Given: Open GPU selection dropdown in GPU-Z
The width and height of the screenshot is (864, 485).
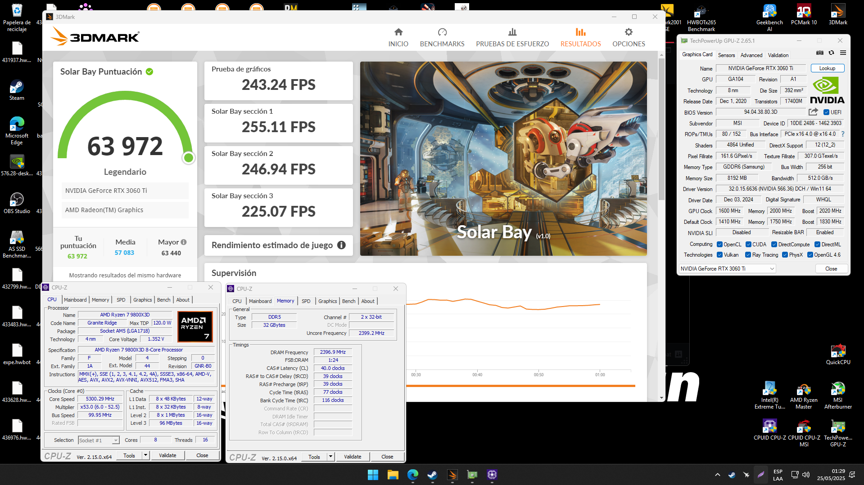Looking at the screenshot, I should (727, 269).
